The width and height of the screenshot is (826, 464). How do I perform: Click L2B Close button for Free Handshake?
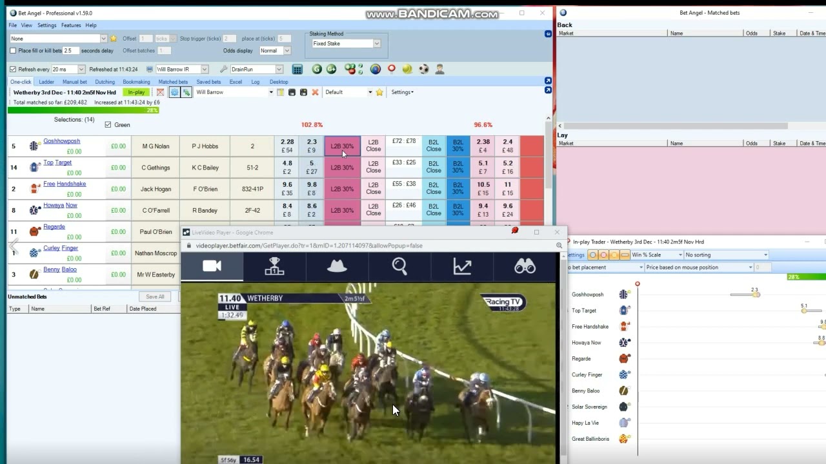tap(373, 189)
